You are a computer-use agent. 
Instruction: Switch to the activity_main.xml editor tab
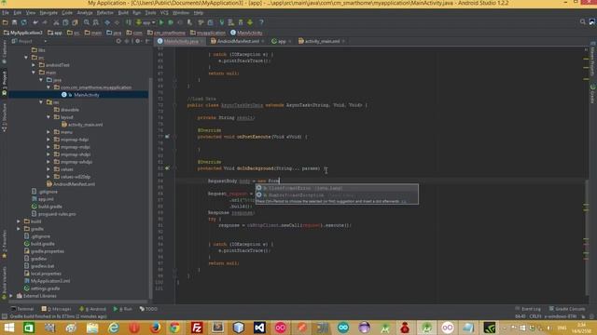(321, 41)
